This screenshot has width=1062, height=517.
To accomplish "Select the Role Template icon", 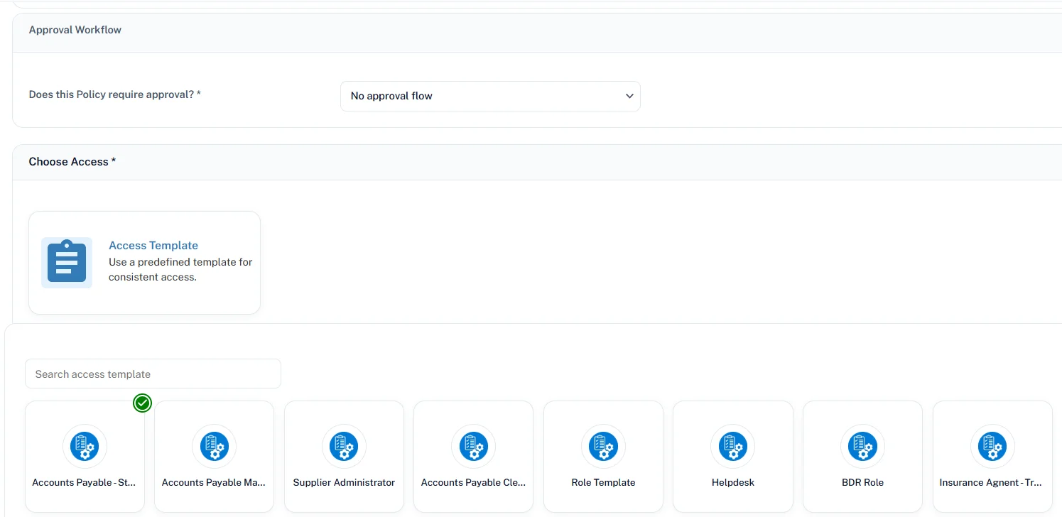I will pyautogui.click(x=603, y=447).
